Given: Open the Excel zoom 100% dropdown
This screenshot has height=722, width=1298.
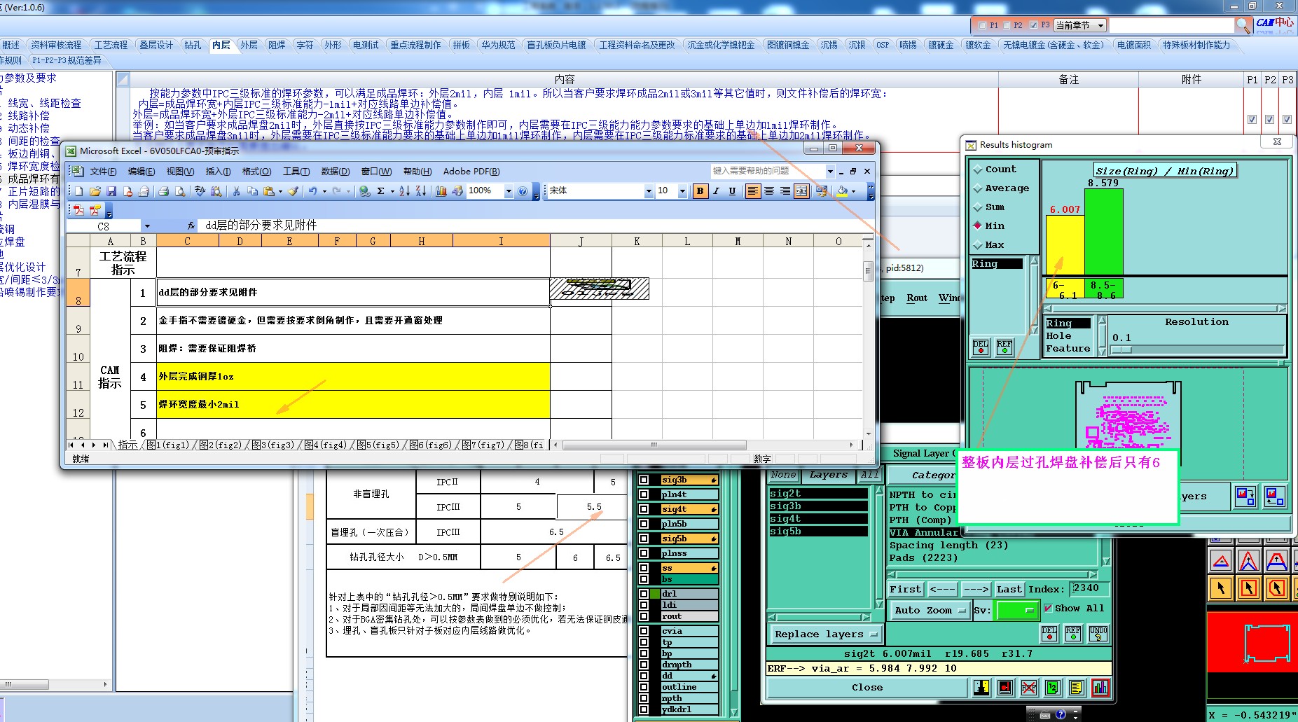Looking at the screenshot, I should click(509, 191).
